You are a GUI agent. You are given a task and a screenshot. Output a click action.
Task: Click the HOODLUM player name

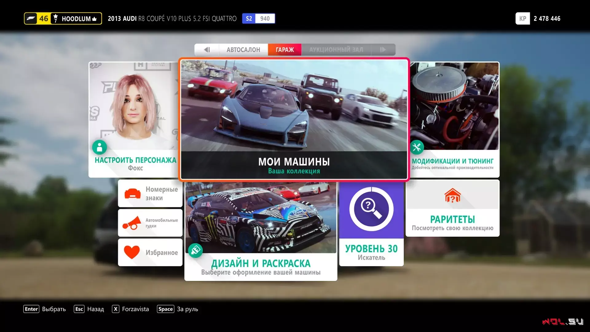tap(76, 19)
